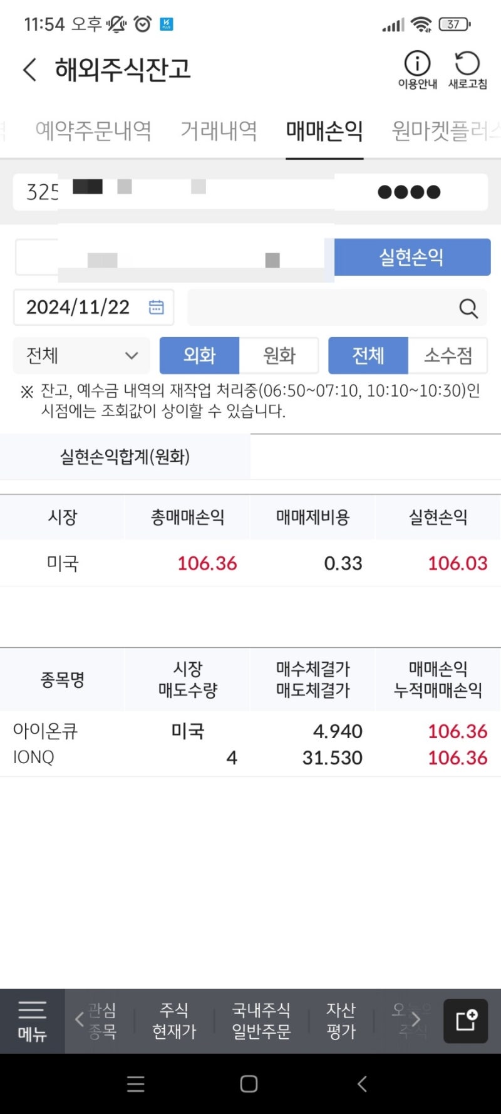The width and height of the screenshot is (501, 1114).
Task: Open the 전체 filter dropdown
Action: (x=81, y=355)
